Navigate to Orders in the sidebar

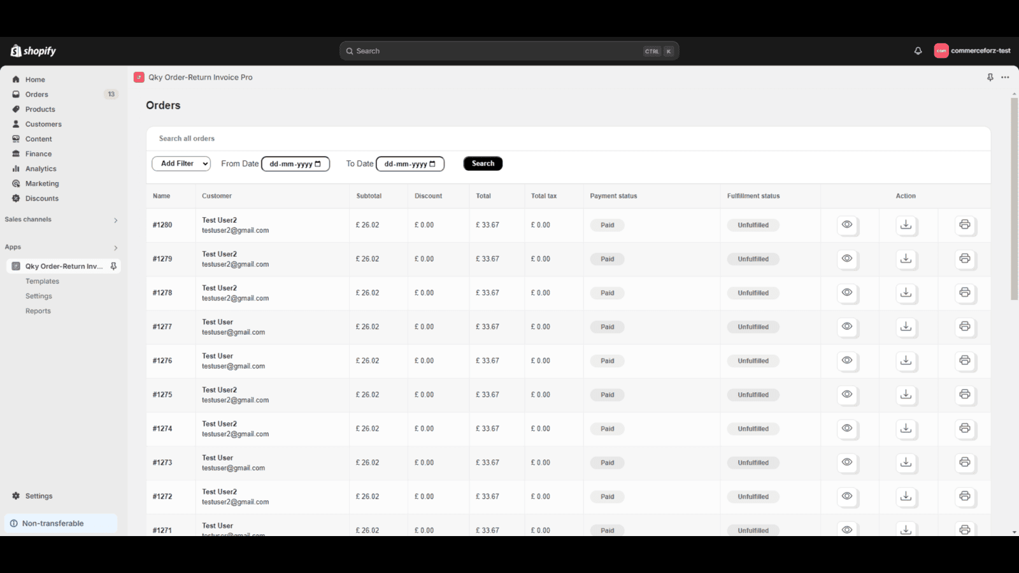36,94
